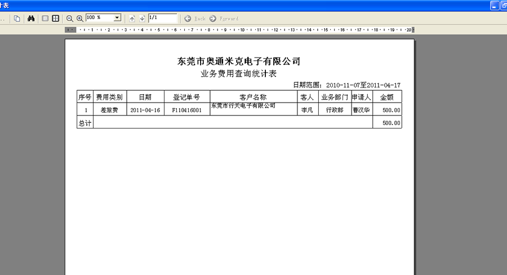Click the horizontal ruler bar

click(239, 30)
